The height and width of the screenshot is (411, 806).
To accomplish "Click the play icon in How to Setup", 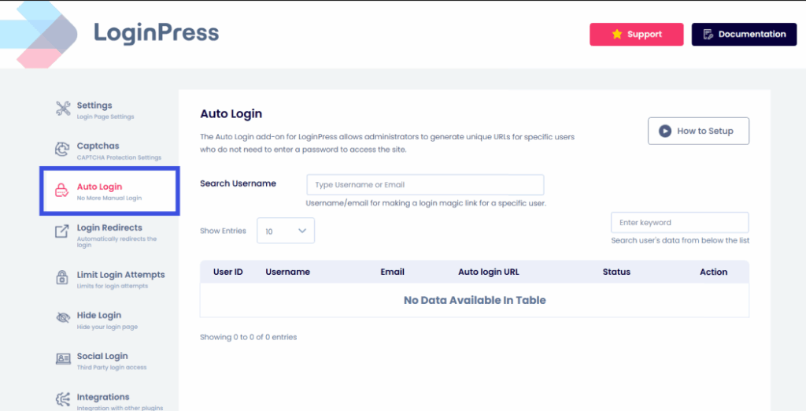I will pos(664,131).
